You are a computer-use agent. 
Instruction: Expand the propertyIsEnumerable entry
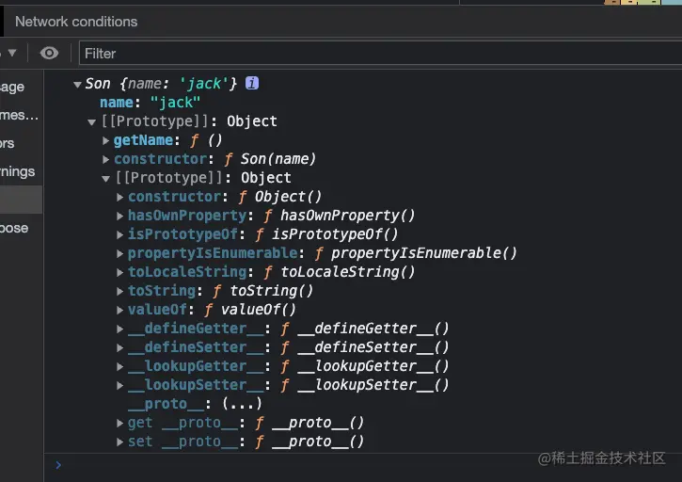120,253
